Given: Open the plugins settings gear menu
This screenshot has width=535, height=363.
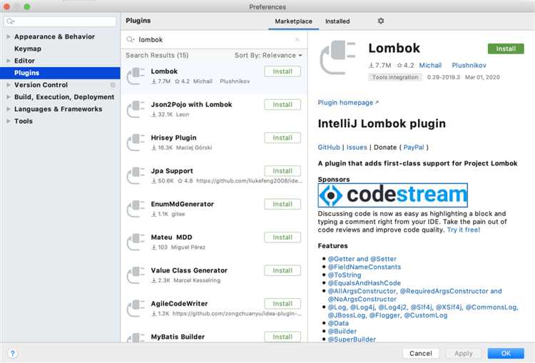Looking at the screenshot, I should pos(381,21).
